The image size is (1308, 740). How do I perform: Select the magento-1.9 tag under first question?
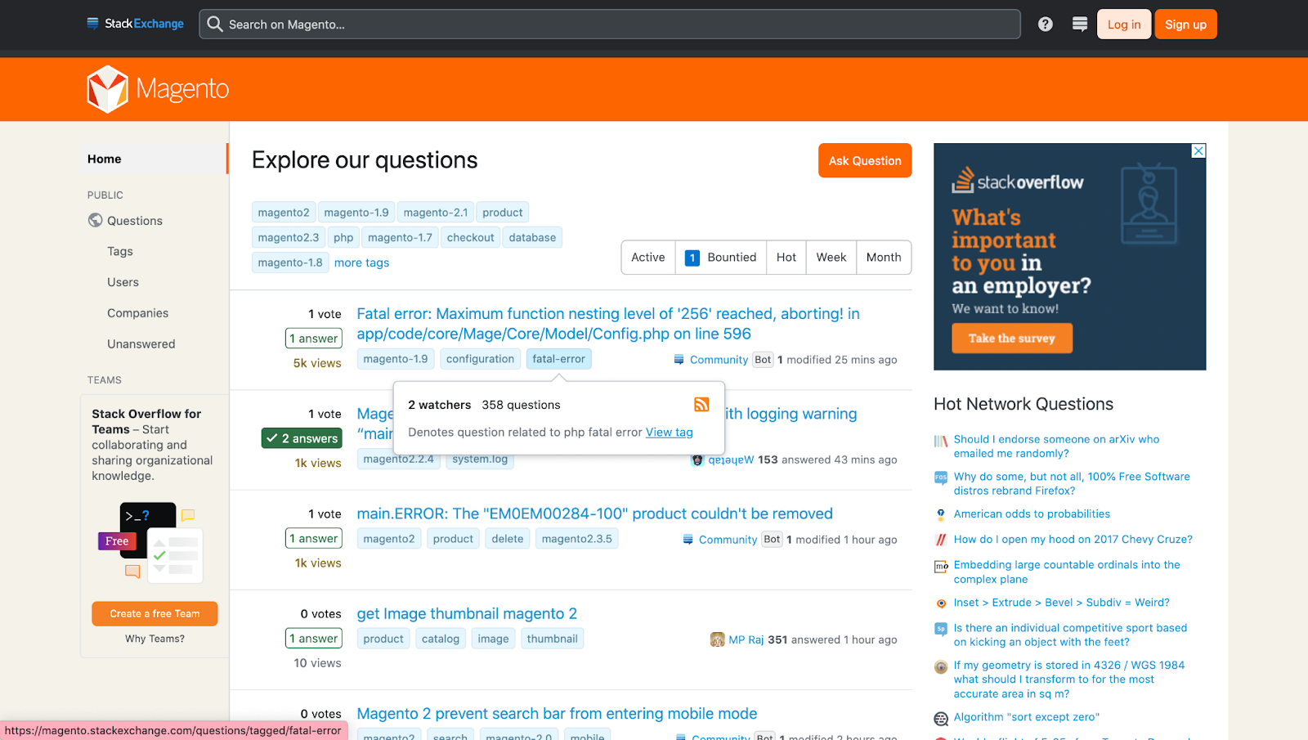coord(395,359)
